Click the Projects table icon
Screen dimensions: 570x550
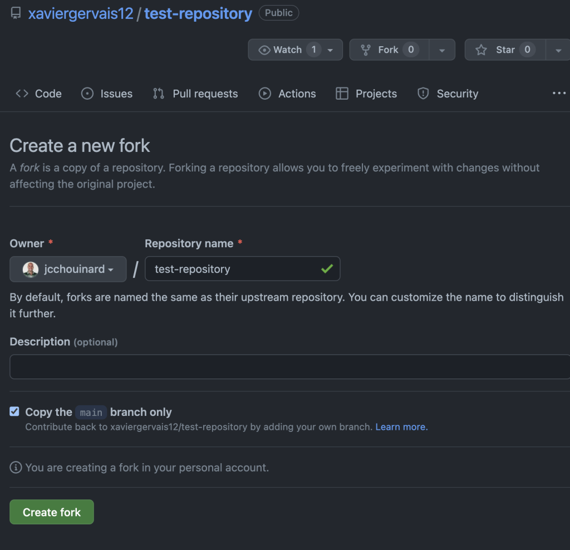(x=342, y=94)
